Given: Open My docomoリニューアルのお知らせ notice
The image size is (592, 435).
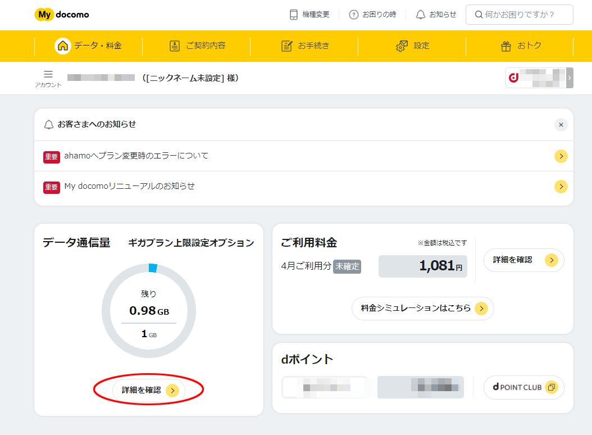Looking at the screenshot, I should coord(304,187).
